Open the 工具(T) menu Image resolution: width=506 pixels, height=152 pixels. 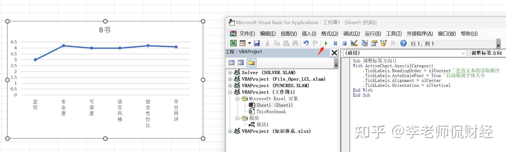(x=394, y=33)
